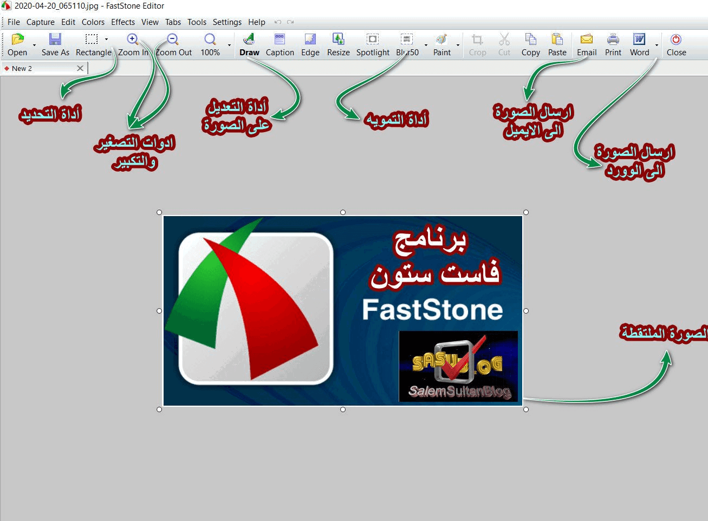Open the Resize tool

338,44
